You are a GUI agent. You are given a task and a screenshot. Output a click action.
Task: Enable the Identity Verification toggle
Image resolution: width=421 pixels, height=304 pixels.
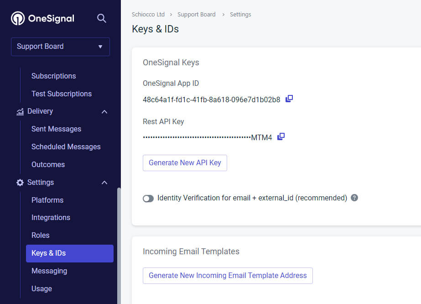click(x=148, y=199)
